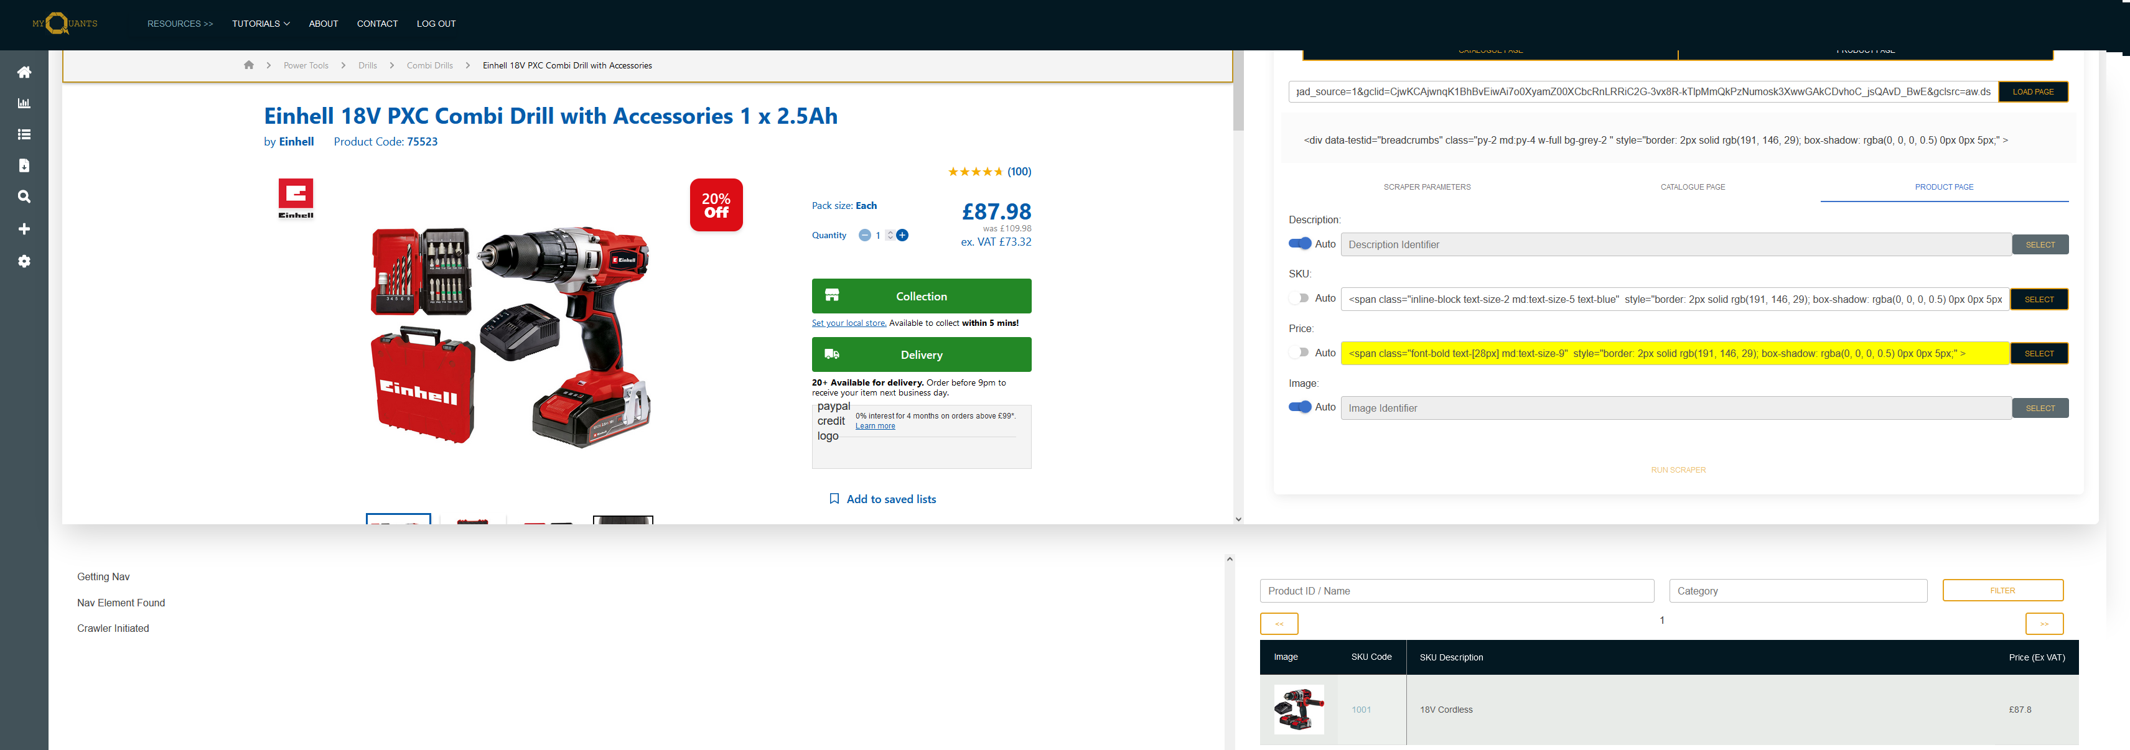Decrease quantity with the minus icon
Image resolution: width=2130 pixels, height=750 pixels.
[864, 236]
